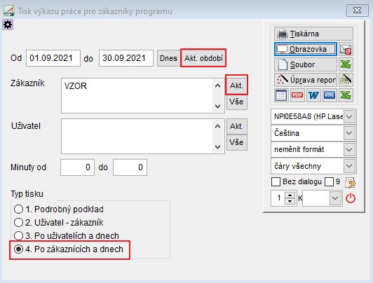Export to HTML icon
The image size is (373, 283).
[330, 95]
